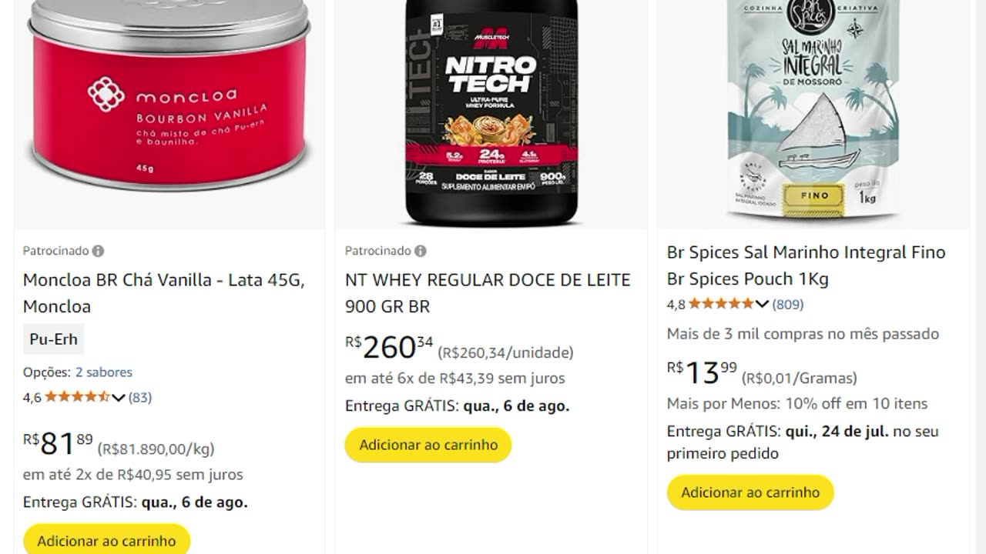986x554 pixels.
Task: Add Moncloa tea to cart
Action: point(106,540)
